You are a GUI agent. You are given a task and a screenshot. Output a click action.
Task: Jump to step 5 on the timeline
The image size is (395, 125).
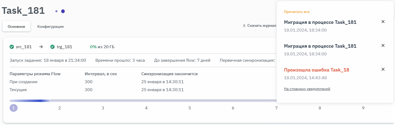[x=190, y=108]
